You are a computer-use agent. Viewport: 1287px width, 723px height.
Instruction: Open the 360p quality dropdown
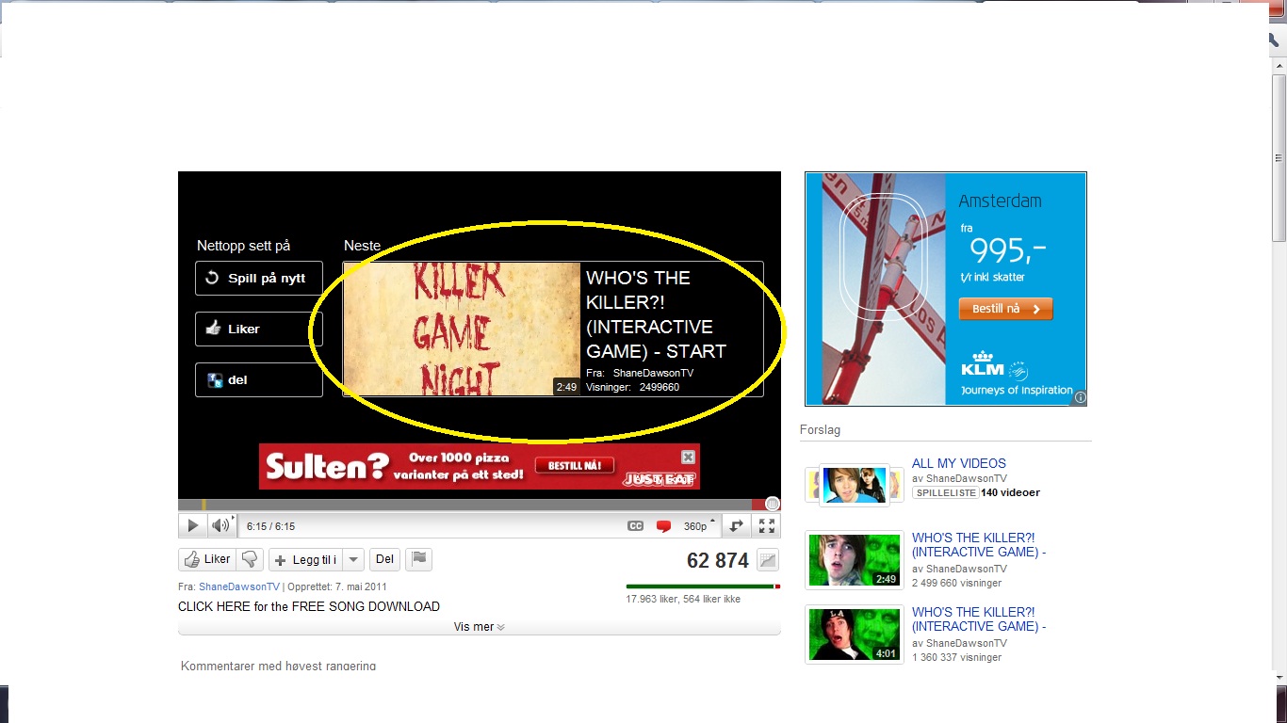[x=700, y=526]
